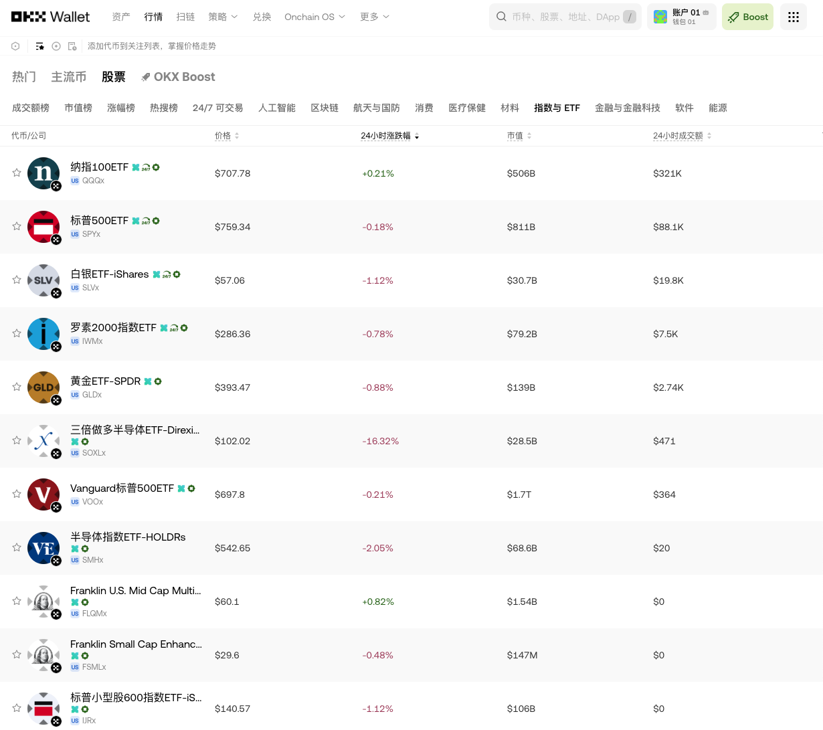Switch to the 热门 tab
This screenshot has height=730, width=823.
coord(24,77)
